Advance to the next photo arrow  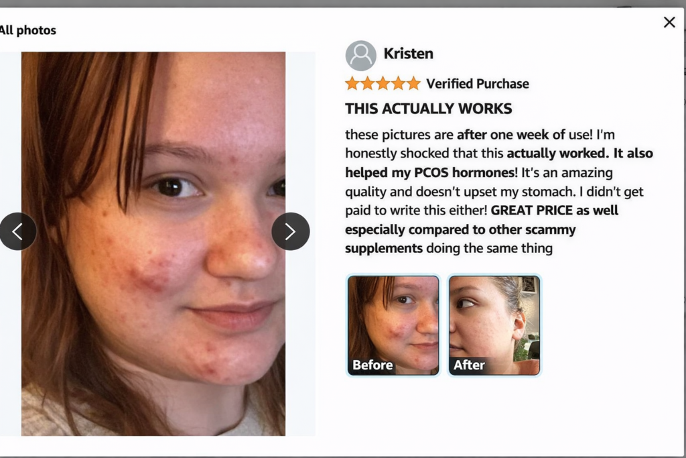coord(291,231)
